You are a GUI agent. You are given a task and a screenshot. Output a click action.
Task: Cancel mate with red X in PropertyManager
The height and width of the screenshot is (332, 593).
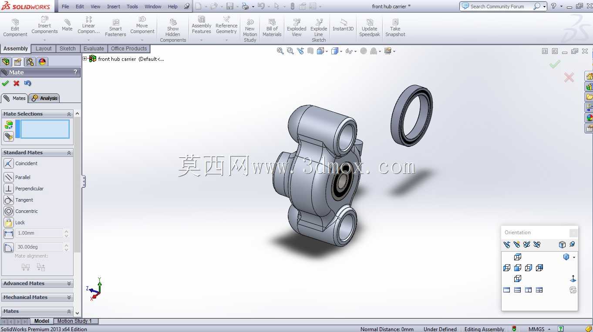pos(17,83)
